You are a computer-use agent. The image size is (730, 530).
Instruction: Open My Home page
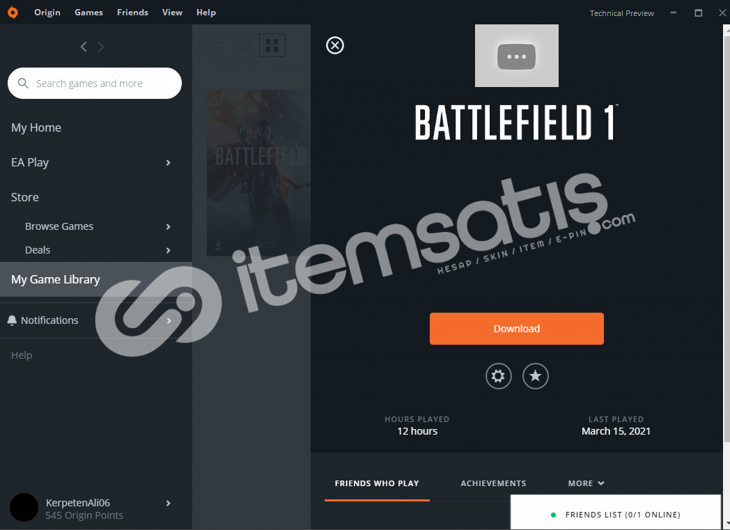(x=36, y=127)
